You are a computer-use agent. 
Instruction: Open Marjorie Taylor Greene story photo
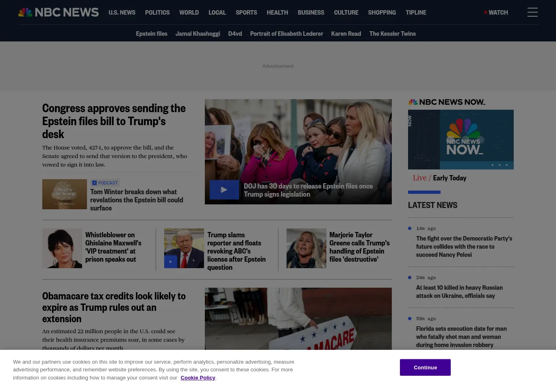306,248
